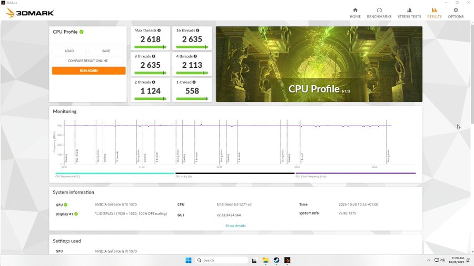Open the Home section icon
This screenshot has width=474, height=266.
point(355,11)
